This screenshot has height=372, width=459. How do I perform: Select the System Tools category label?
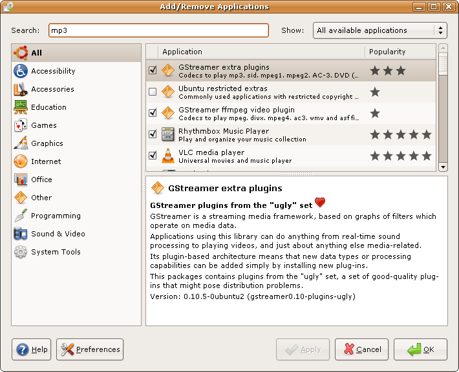(x=56, y=252)
